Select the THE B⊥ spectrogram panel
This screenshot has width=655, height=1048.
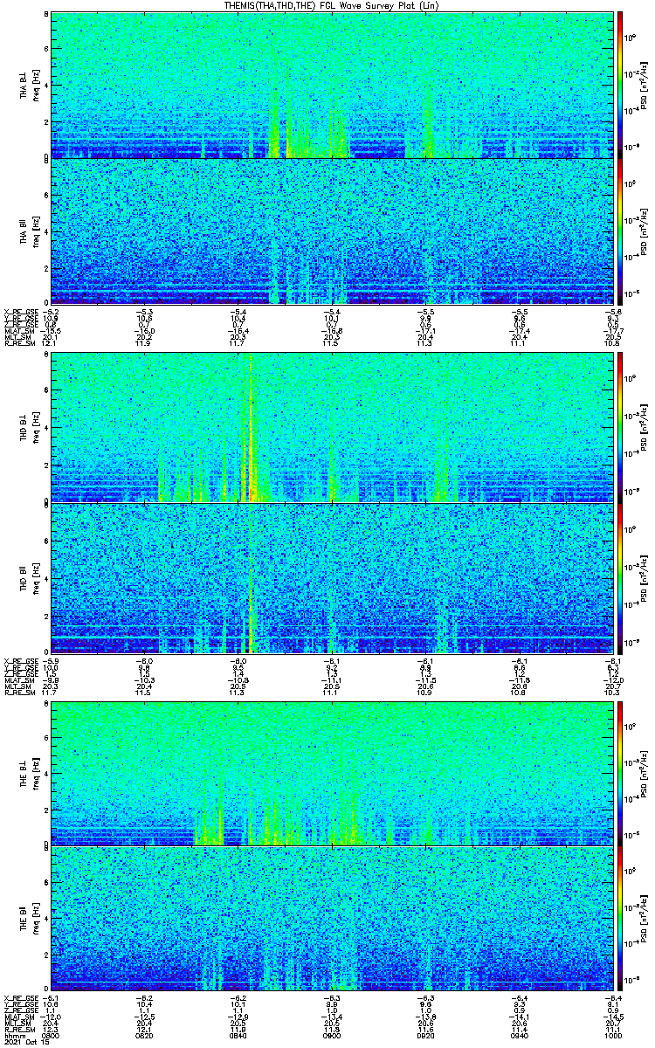point(330,772)
